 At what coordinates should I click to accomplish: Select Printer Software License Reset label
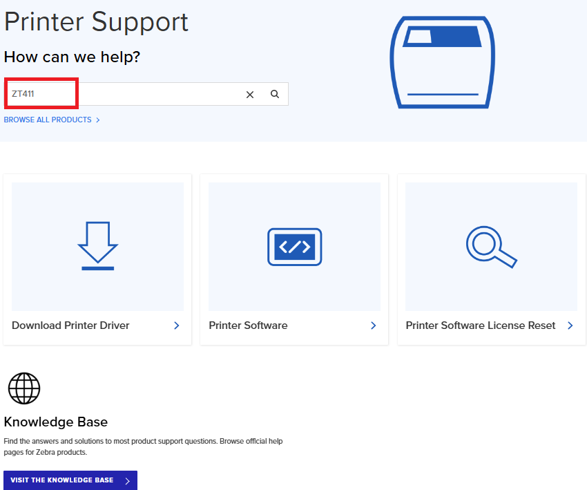(x=481, y=325)
